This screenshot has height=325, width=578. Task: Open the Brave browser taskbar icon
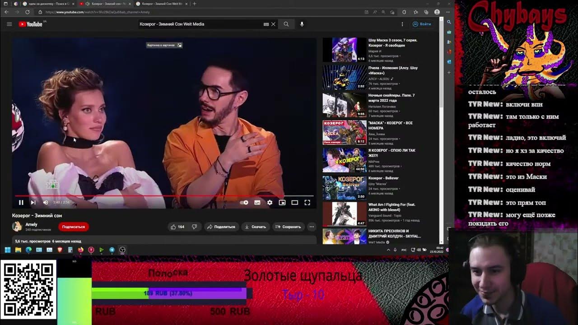[60, 250]
